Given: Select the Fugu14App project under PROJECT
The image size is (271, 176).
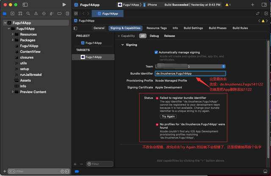Looking at the screenshot, I should (x=93, y=43).
